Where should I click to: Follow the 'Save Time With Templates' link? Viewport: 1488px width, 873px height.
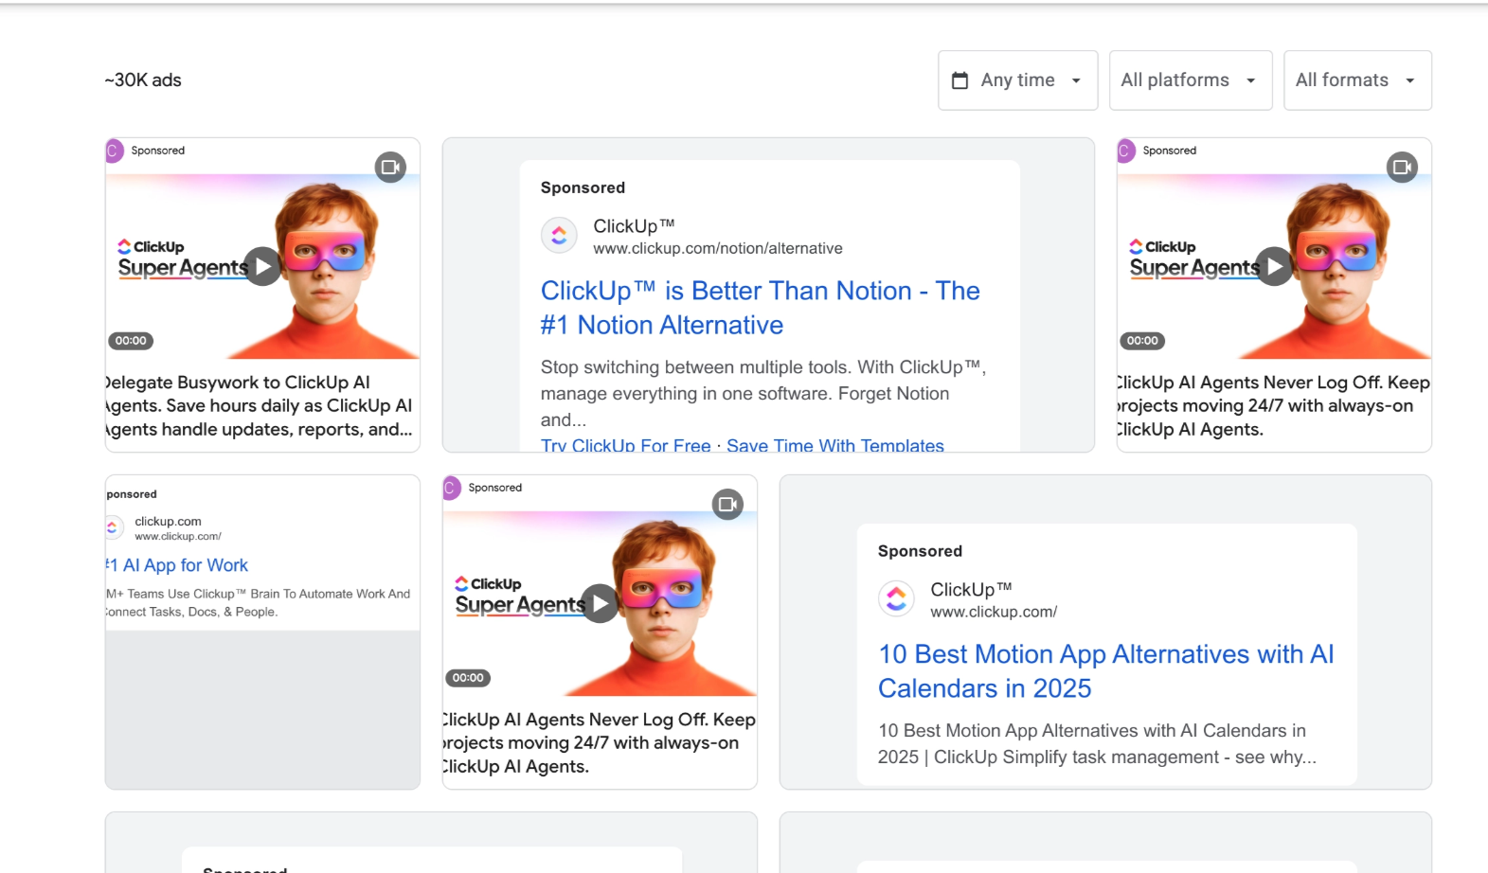(834, 445)
